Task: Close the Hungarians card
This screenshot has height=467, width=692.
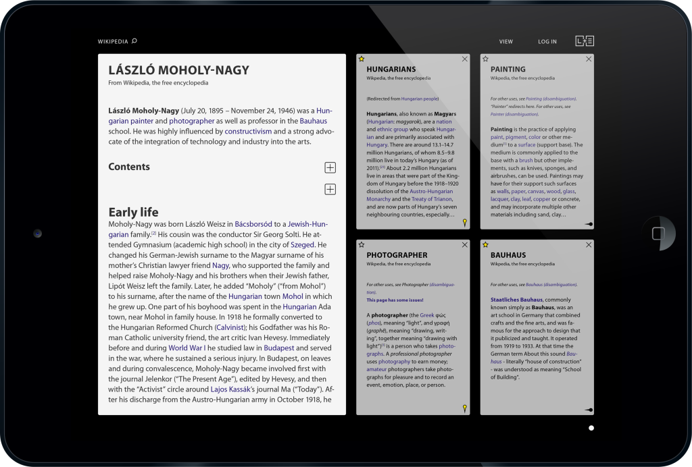Action: tap(465, 59)
